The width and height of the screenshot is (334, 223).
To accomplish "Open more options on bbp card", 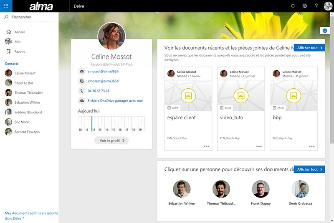I will (x=311, y=146).
